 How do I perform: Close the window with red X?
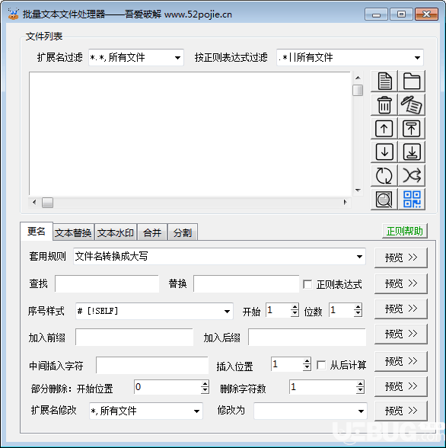coord(426,14)
